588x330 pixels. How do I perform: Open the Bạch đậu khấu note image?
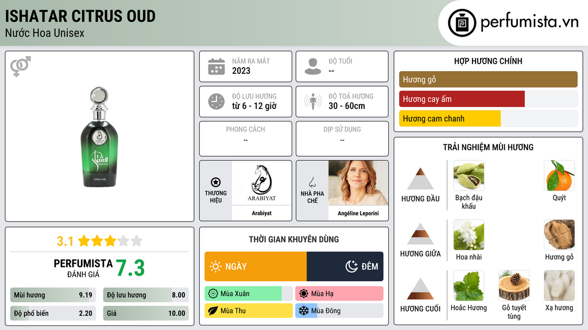[469, 175]
